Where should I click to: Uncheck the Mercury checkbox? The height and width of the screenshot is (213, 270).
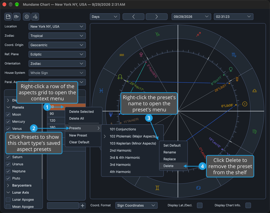(x=8, y=122)
